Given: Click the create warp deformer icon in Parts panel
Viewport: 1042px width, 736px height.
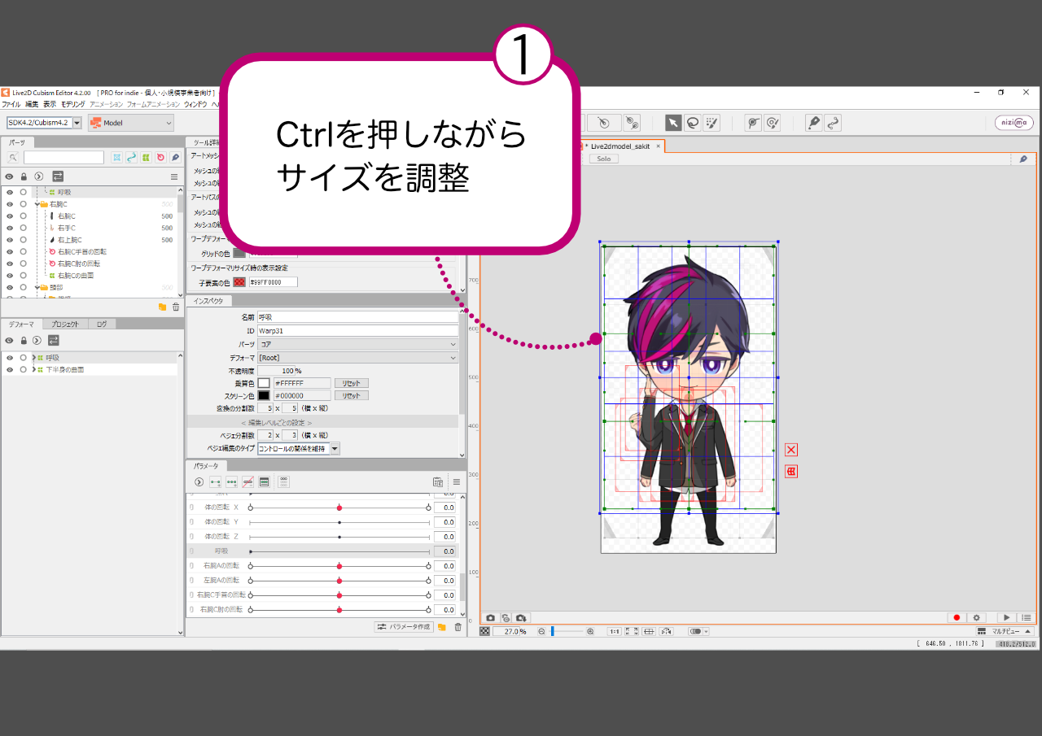Looking at the screenshot, I should click(146, 157).
